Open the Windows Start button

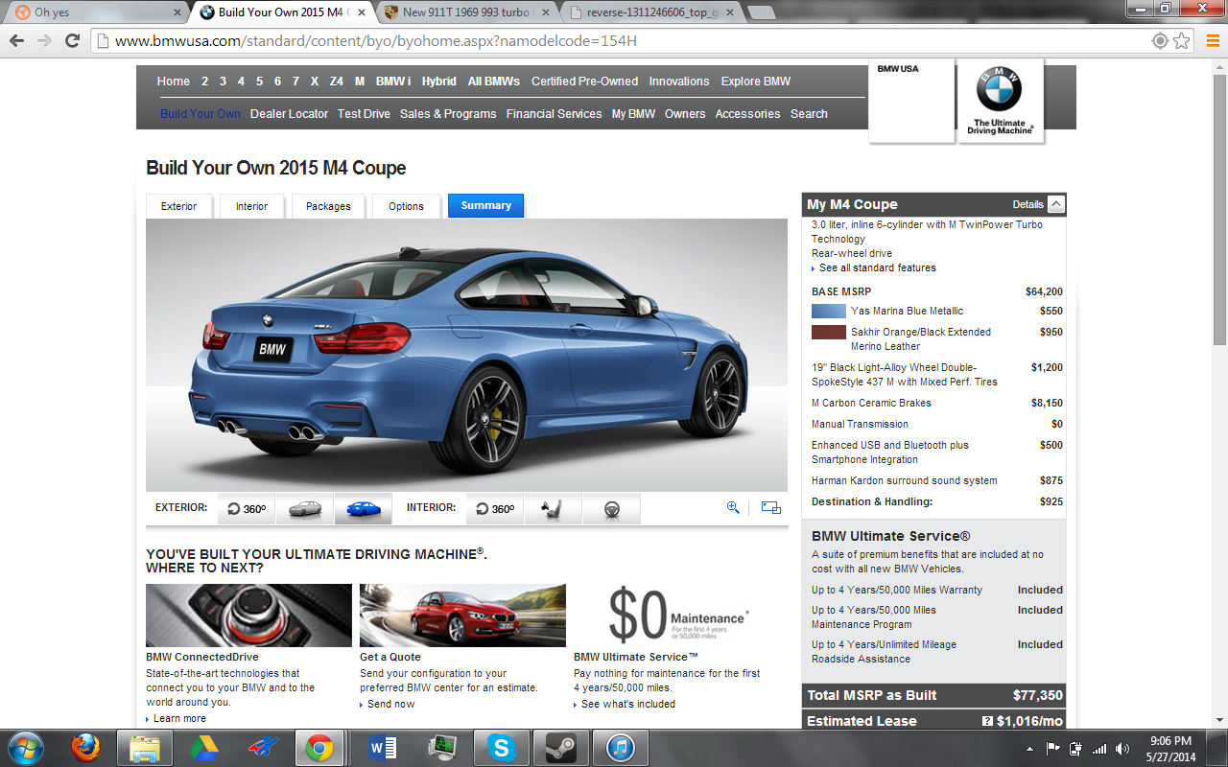pyautogui.click(x=25, y=747)
